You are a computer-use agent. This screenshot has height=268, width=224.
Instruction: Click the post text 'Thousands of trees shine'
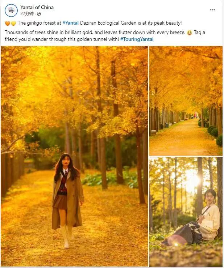(x=34, y=32)
